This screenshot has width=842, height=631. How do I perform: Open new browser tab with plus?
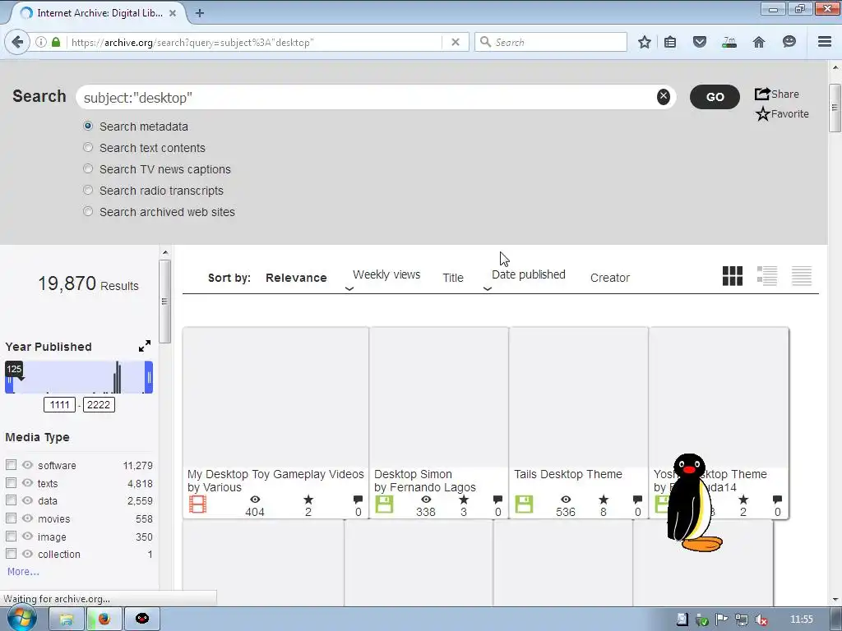[200, 13]
